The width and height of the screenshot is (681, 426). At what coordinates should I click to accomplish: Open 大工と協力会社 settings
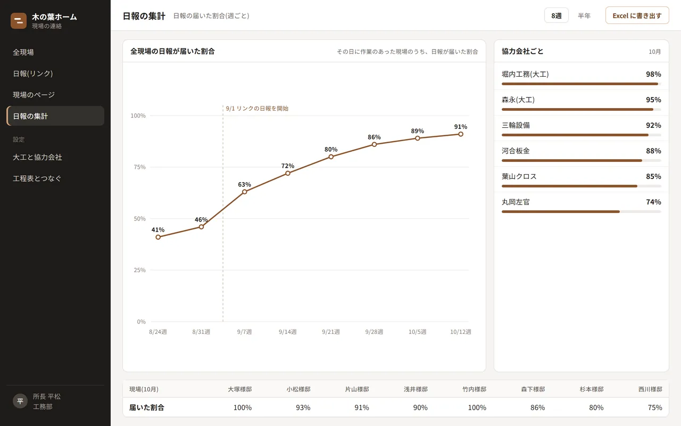55,157
